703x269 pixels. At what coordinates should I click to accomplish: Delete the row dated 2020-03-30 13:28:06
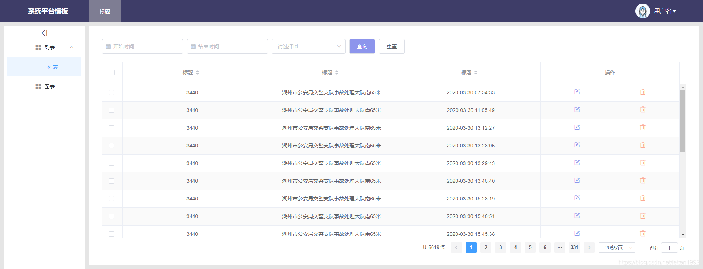(642, 145)
